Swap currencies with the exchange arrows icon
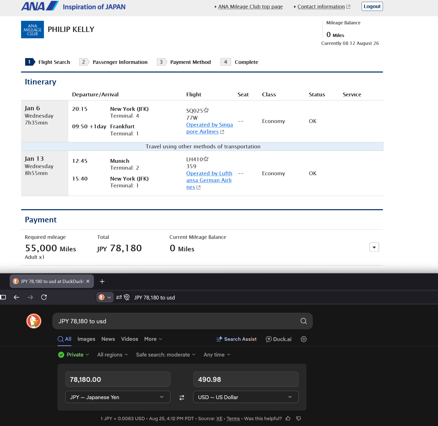The image size is (438, 426). [x=182, y=397]
